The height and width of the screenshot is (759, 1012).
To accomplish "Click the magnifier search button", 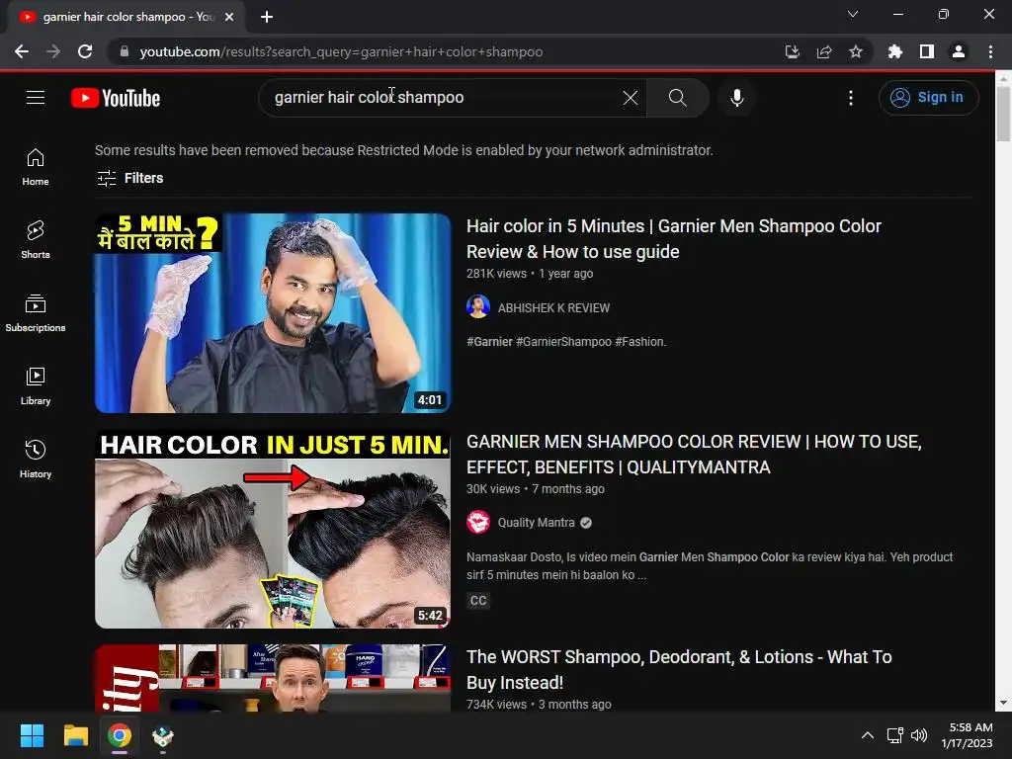I will (x=677, y=98).
